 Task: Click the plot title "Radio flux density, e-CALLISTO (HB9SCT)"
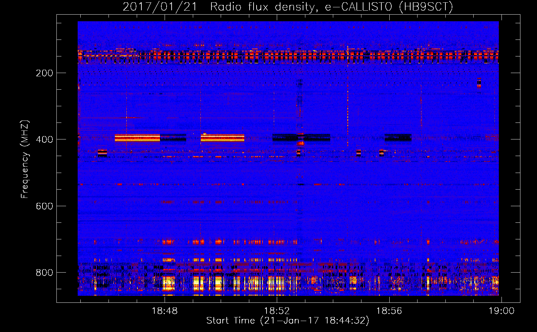(332, 7)
